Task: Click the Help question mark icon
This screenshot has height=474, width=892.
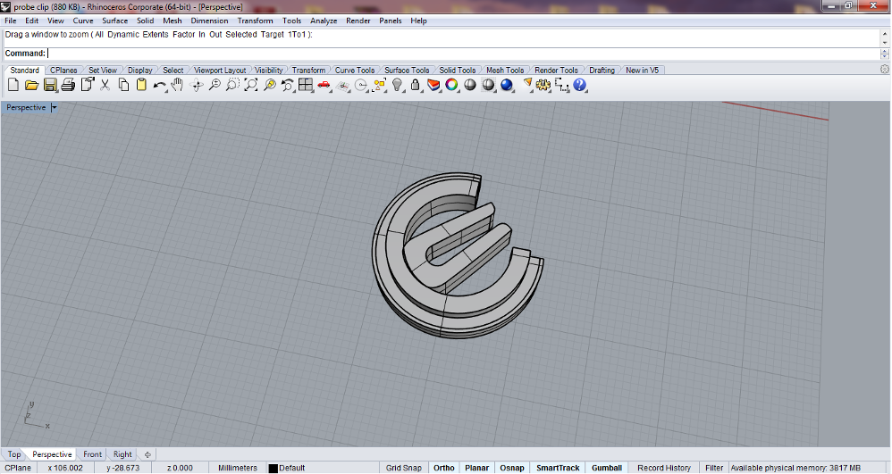Action: [580, 86]
